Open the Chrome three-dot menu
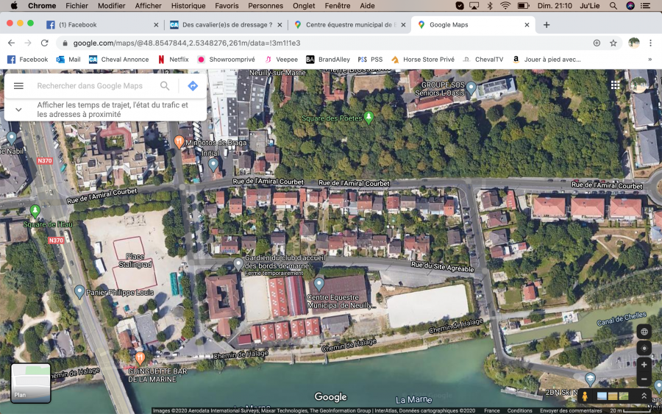 click(x=650, y=43)
